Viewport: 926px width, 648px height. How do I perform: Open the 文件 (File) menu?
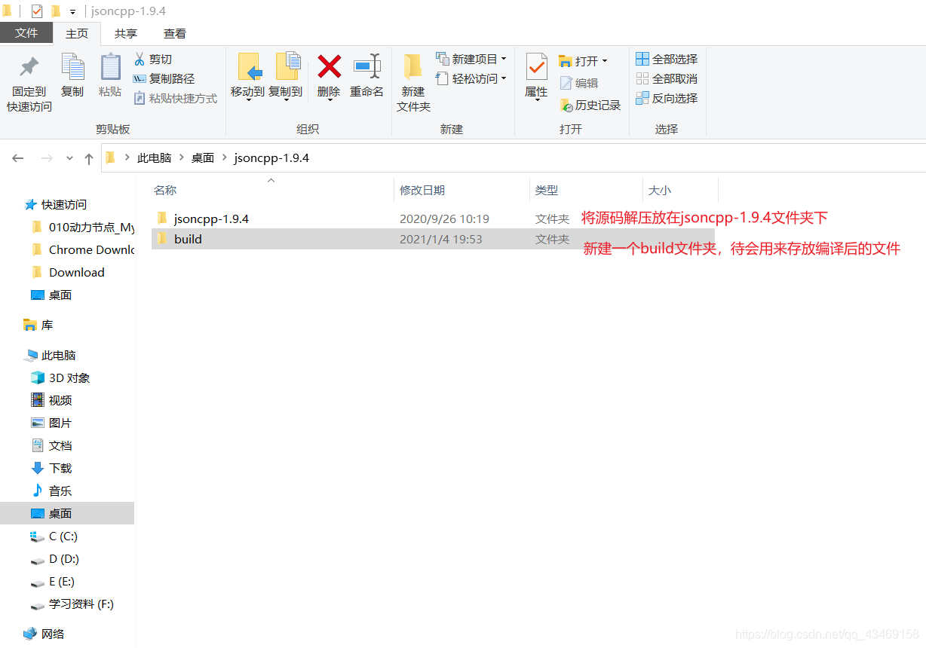point(26,33)
